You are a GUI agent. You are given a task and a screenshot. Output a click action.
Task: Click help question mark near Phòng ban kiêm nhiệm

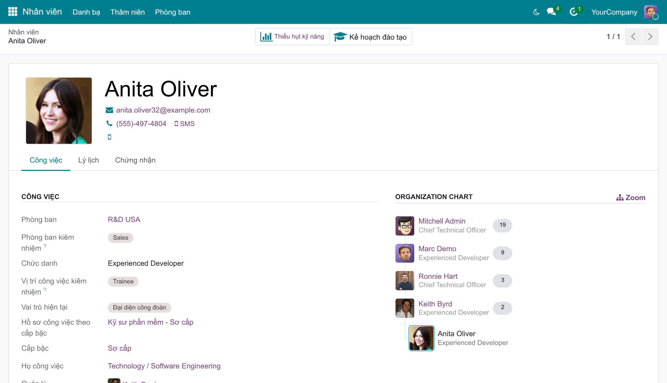coord(45,246)
